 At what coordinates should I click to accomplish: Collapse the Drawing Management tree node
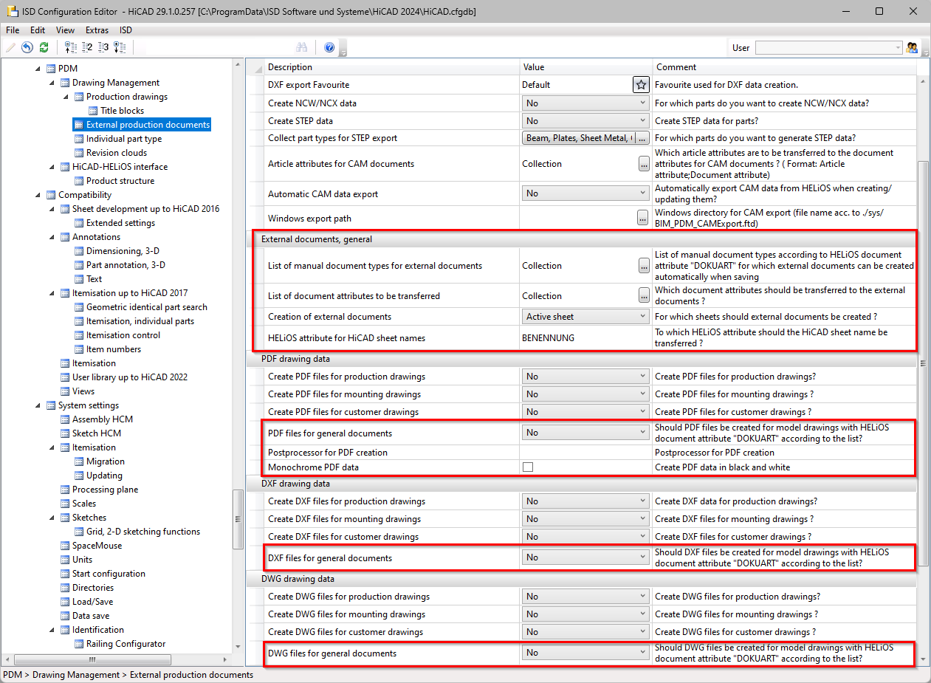click(x=52, y=83)
